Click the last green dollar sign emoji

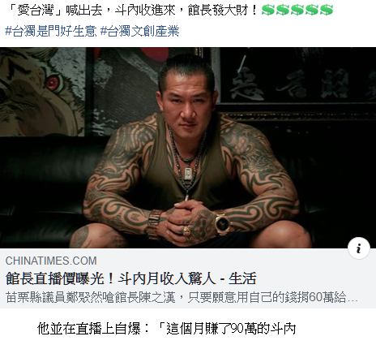click(x=327, y=10)
